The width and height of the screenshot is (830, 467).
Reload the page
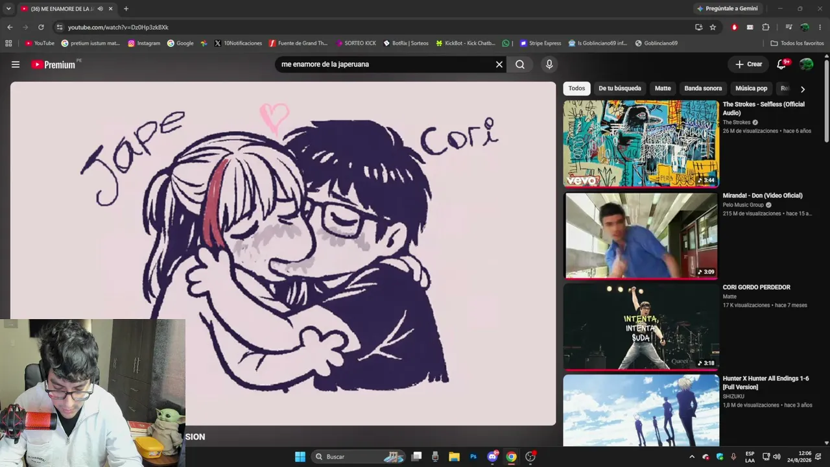[x=41, y=27]
